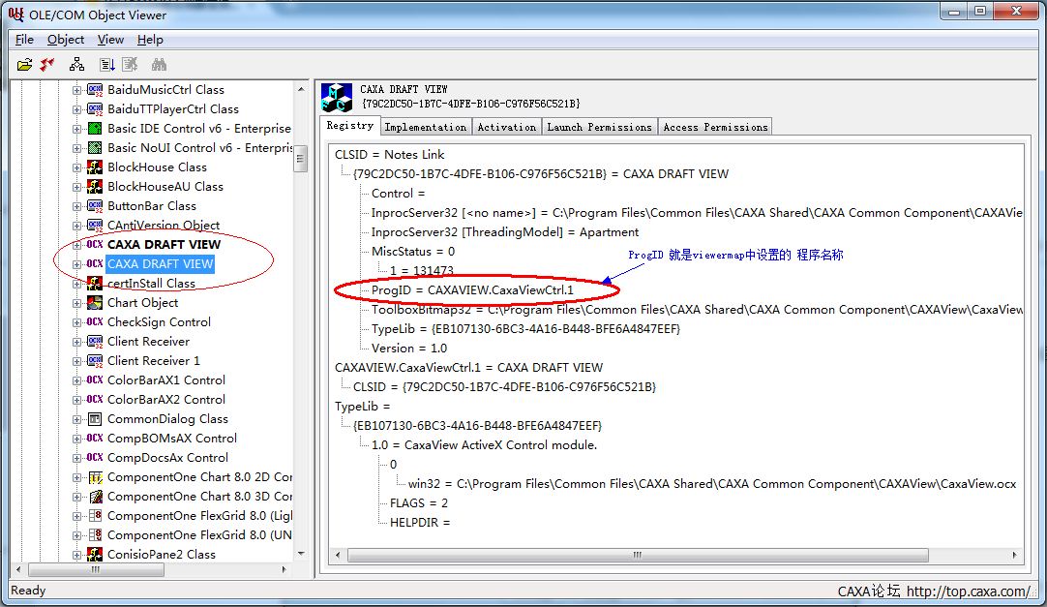Click the CommonDialog Class icon
Viewport: 1047px width, 607px height.
(x=95, y=419)
